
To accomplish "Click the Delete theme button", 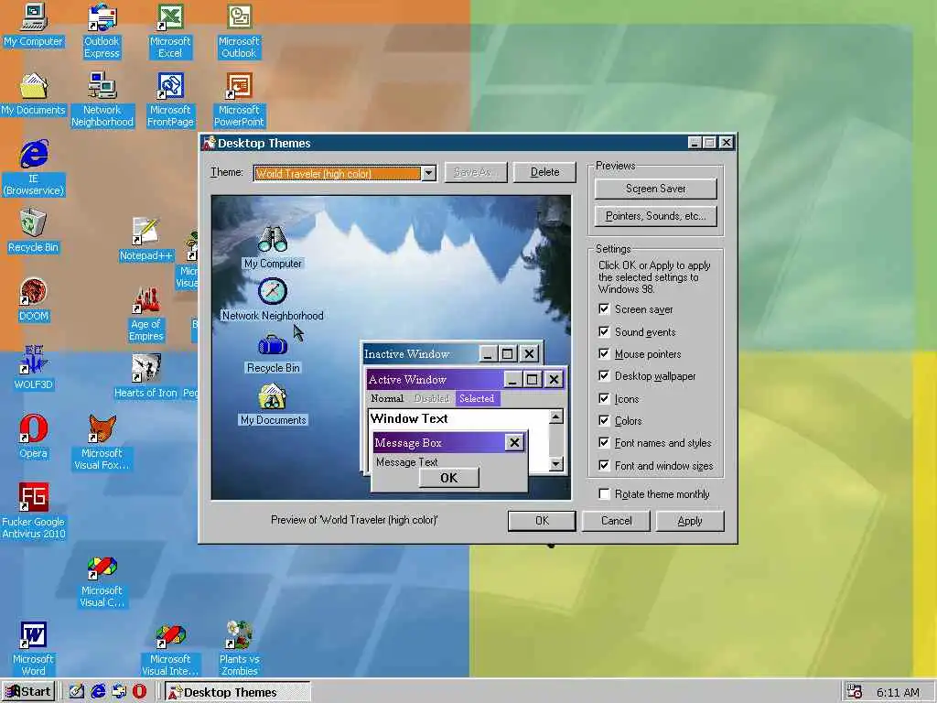I will coord(544,172).
